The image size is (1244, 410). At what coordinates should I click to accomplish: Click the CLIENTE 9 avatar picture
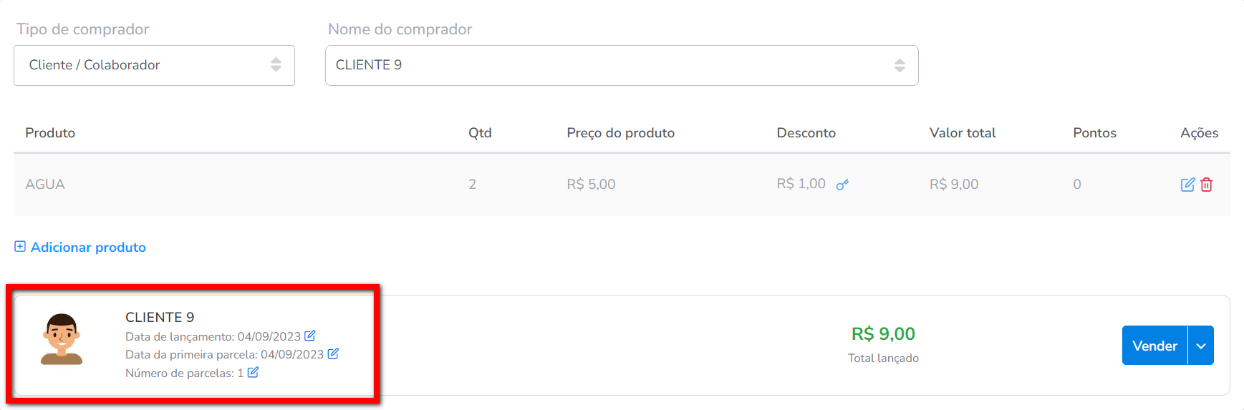62,339
